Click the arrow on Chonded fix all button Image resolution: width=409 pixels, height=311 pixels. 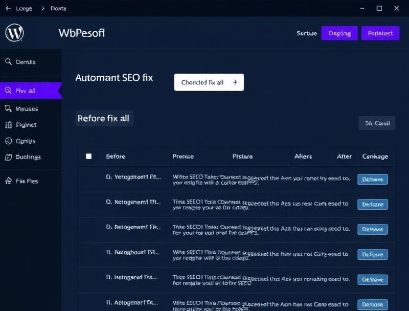pos(235,82)
